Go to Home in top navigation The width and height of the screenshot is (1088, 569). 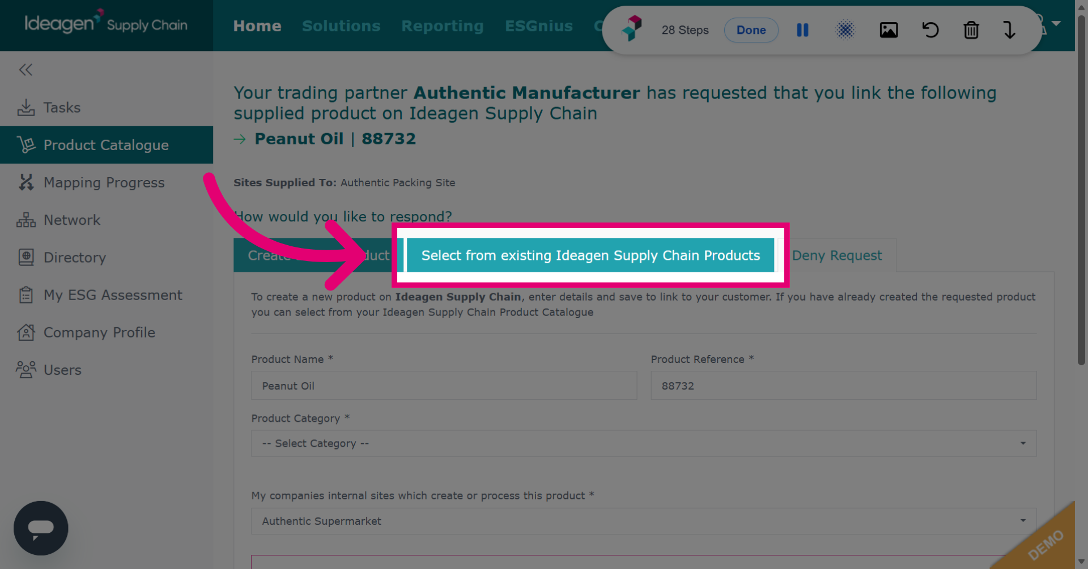click(257, 25)
